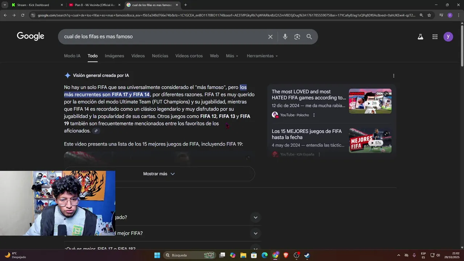Open the AI overview three-dot options menu

point(394,76)
